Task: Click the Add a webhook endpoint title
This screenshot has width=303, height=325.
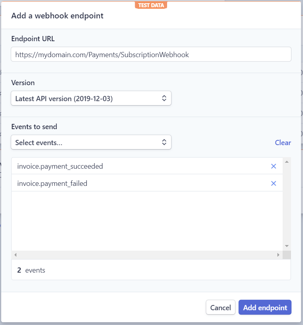Action: [57, 16]
